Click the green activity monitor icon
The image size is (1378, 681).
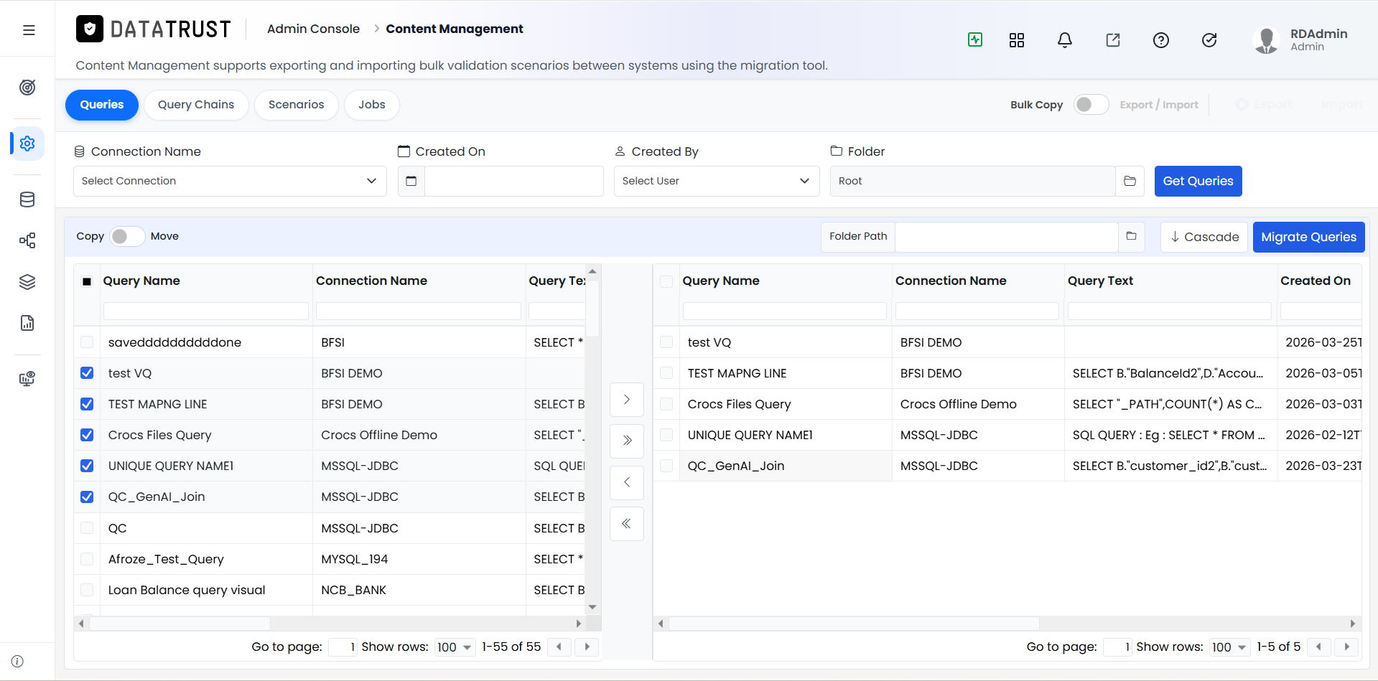coord(975,40)
